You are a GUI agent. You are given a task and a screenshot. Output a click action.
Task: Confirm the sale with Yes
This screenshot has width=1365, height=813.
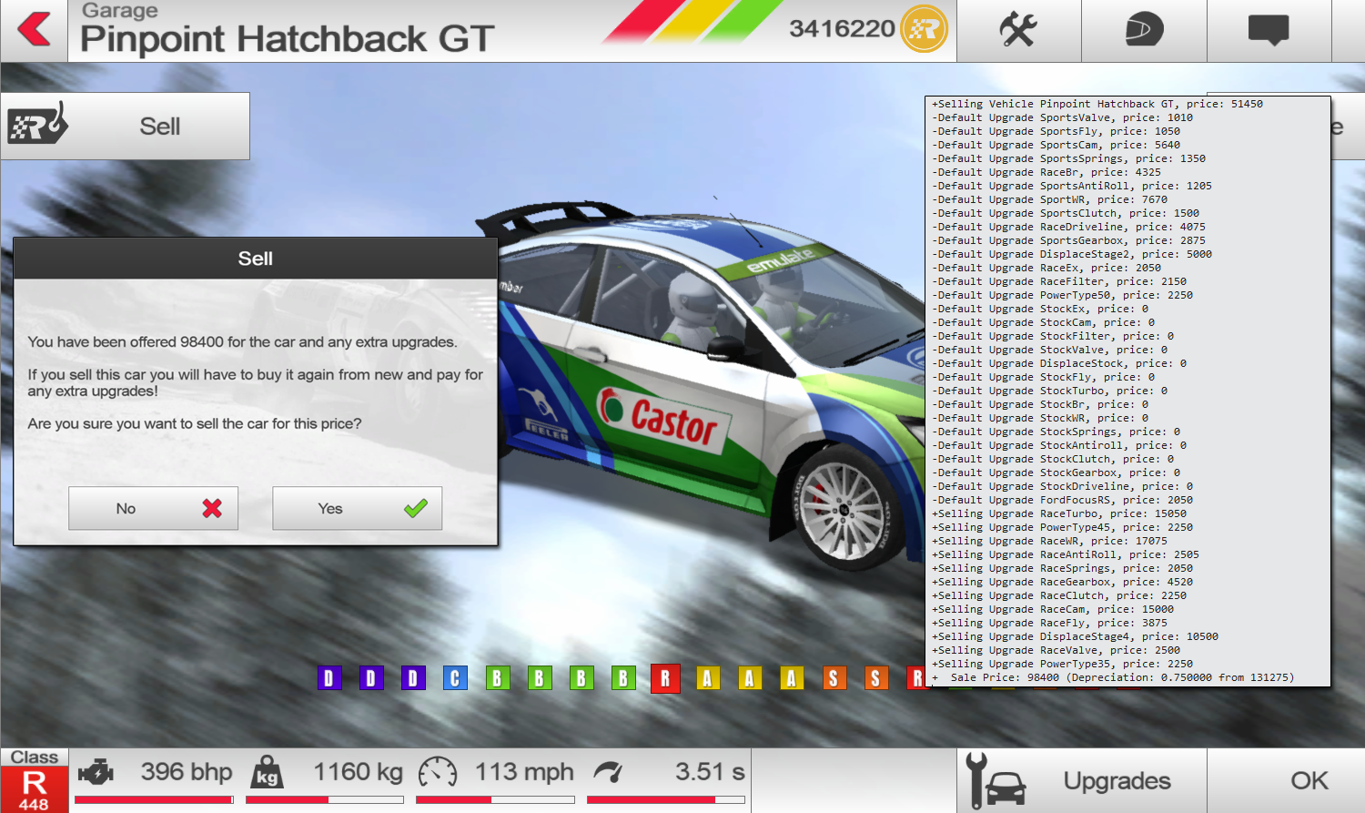[357, 508]
